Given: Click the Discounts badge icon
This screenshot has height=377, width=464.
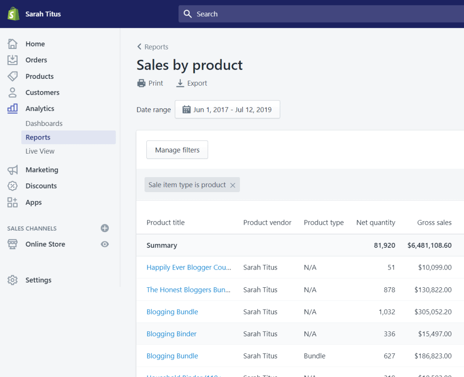Looking at the screenshot, I should [x=13, y=186].
